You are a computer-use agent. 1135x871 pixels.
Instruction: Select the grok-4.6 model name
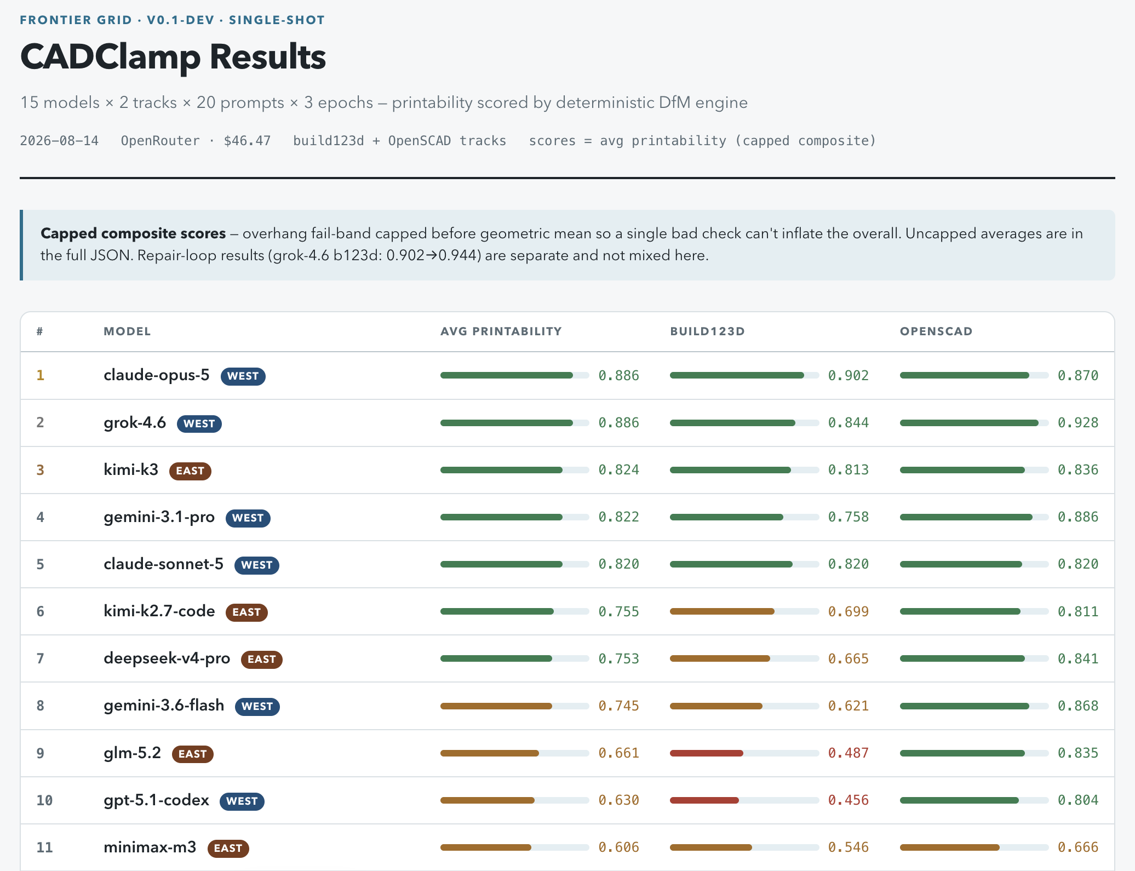click(135, 423)
